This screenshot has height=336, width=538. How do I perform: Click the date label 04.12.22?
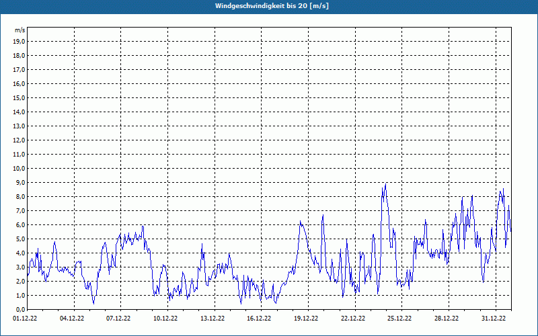coord(72,319)
